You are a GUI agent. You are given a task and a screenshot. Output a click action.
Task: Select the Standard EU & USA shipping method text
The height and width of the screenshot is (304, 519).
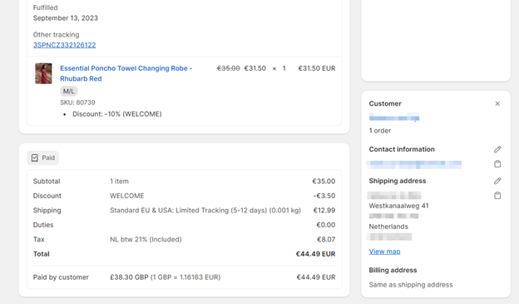coord(205,211)
